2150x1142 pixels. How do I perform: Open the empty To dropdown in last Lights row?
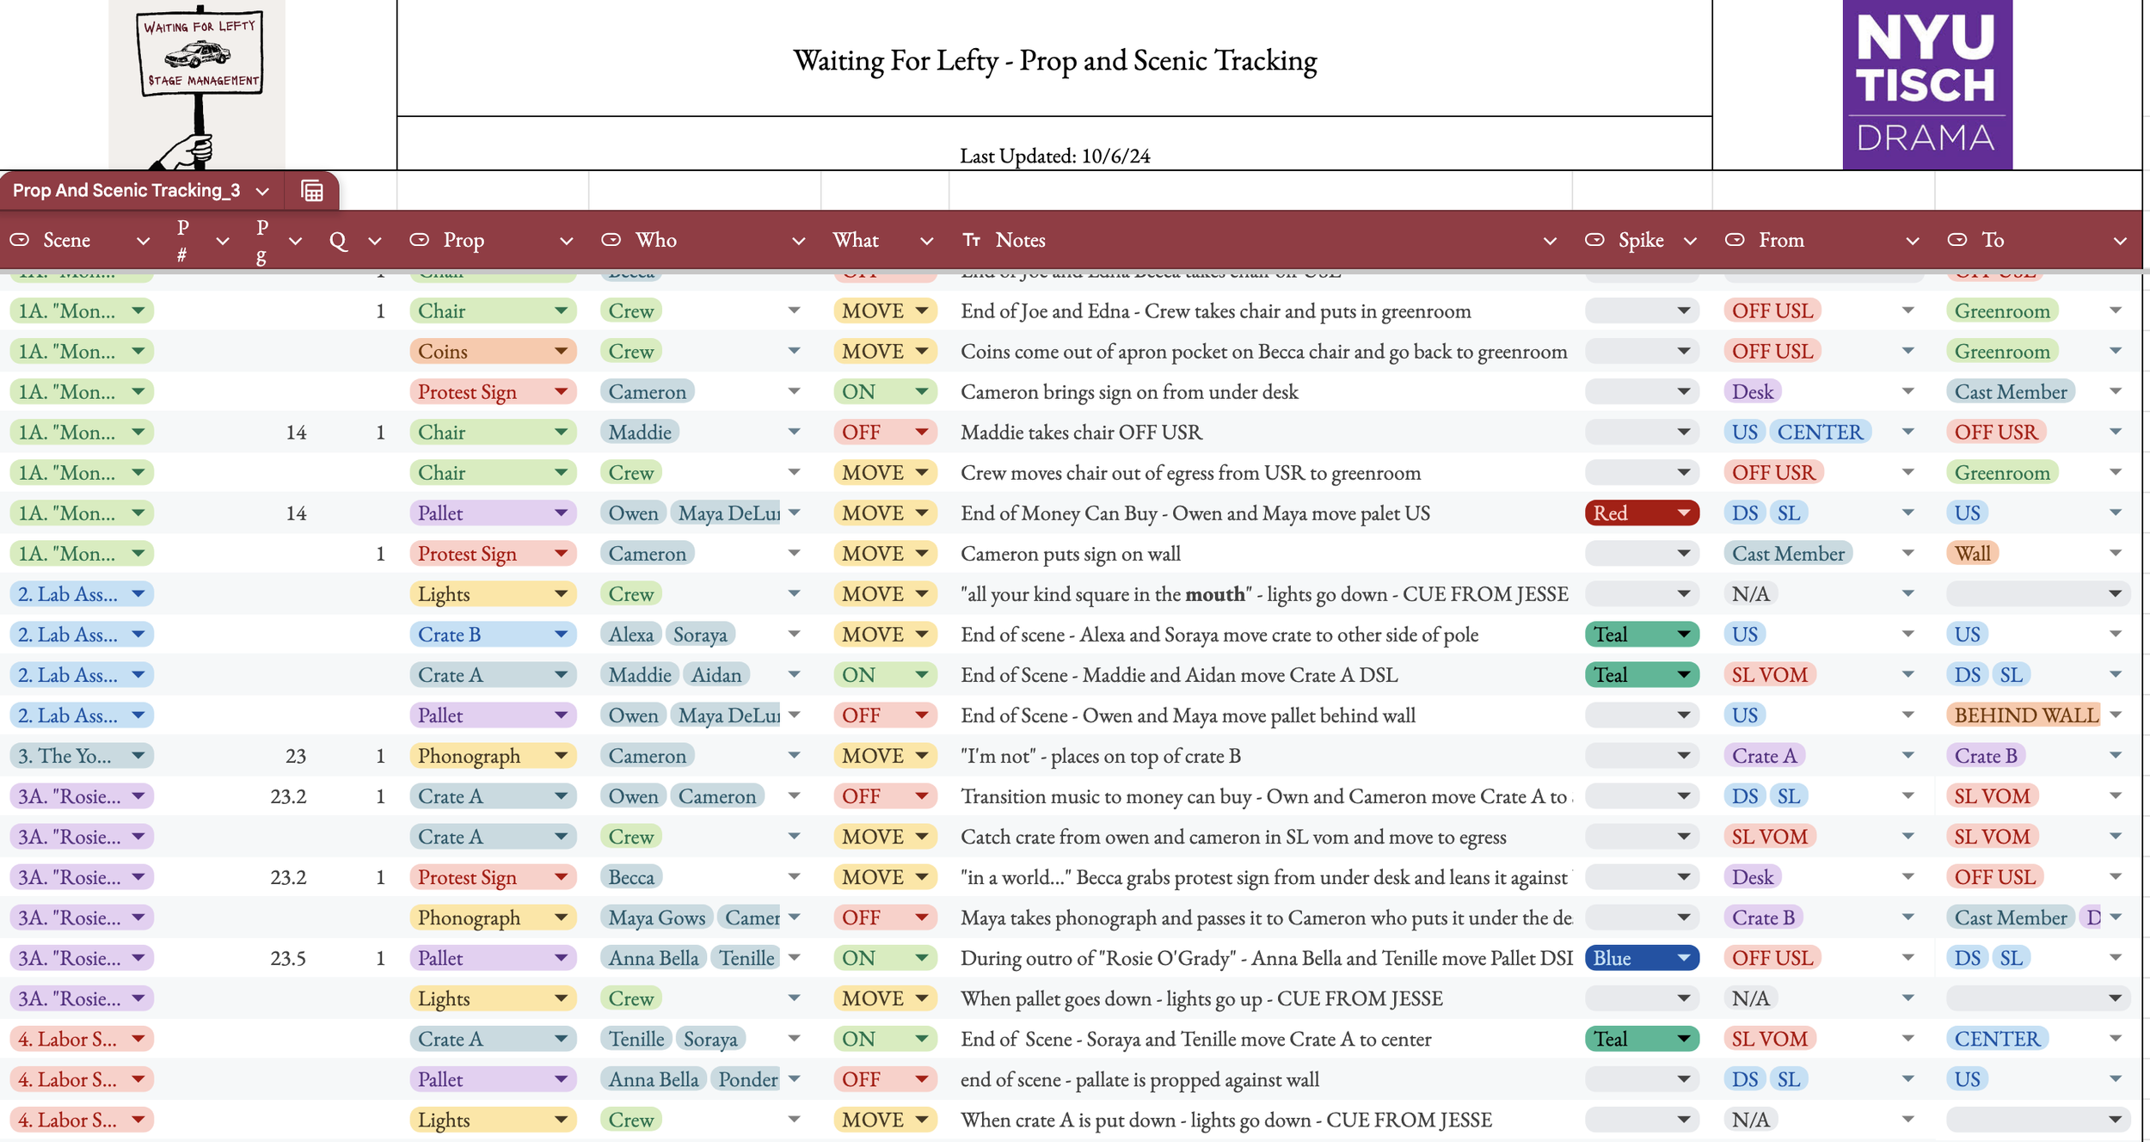2038,1120
